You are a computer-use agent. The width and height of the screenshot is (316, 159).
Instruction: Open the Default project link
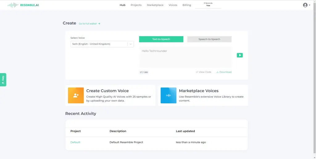point(75,142)
